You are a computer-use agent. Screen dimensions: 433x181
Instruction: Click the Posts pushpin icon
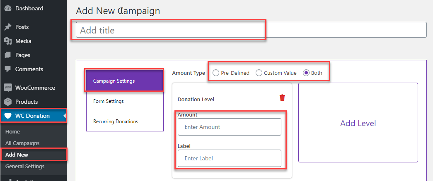(x=7, y=27)
